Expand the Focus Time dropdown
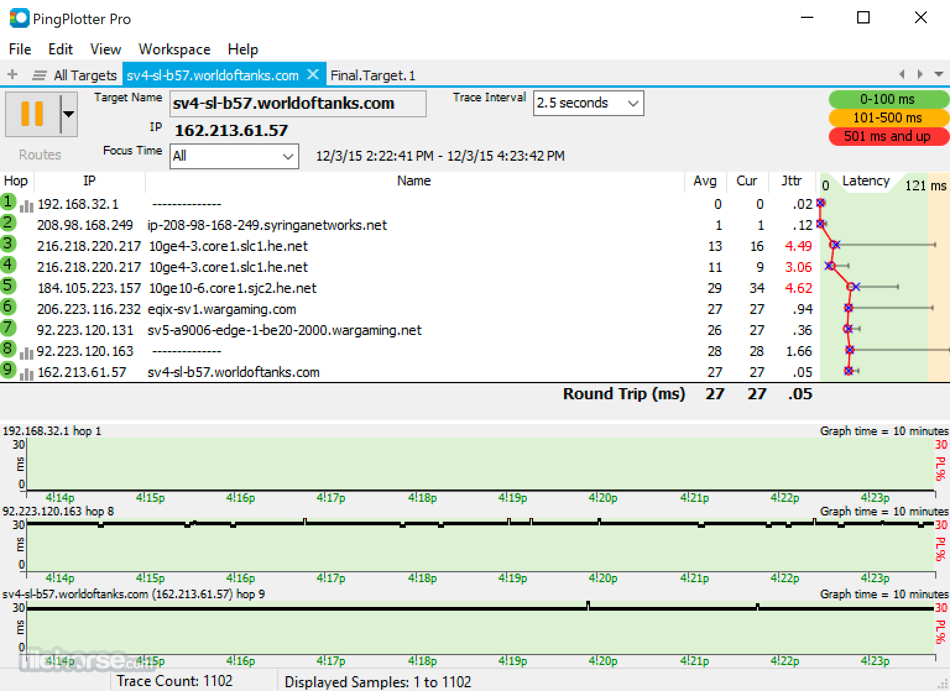This screenshot has width=950, height=691. click(234, 156)
